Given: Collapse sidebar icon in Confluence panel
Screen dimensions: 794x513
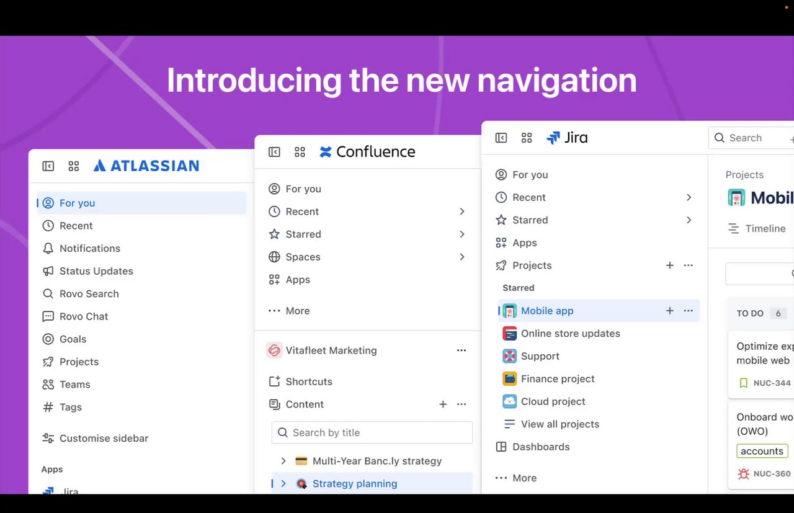Looking at the screenshot, I should click(x=274, y=152).
